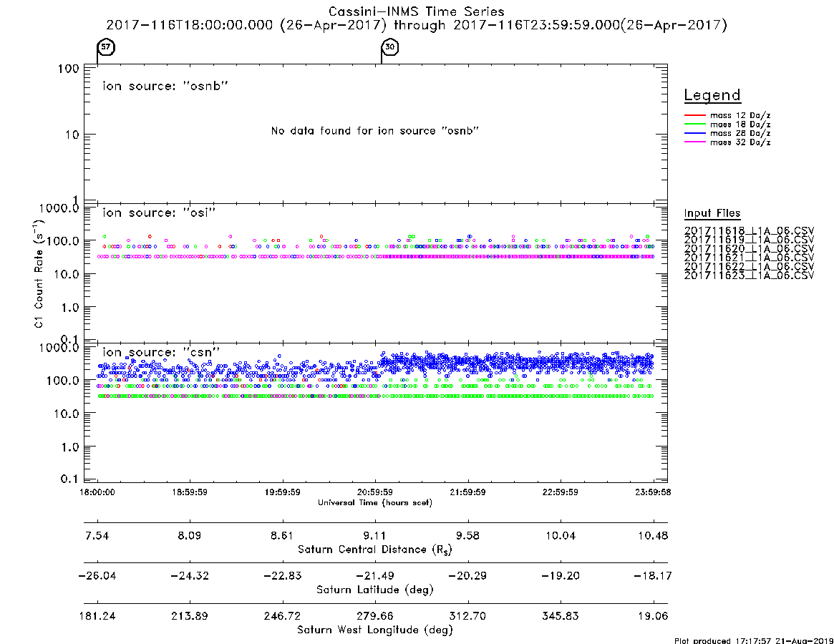Click the 23:59:58 time tick label
834x644 pixels.
click(x=653, y=492)
